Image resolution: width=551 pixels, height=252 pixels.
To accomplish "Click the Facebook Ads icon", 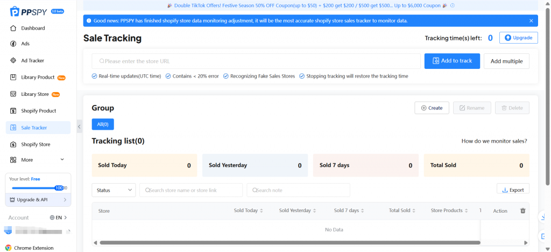I will pyautogui.click(x=13, y=44).
